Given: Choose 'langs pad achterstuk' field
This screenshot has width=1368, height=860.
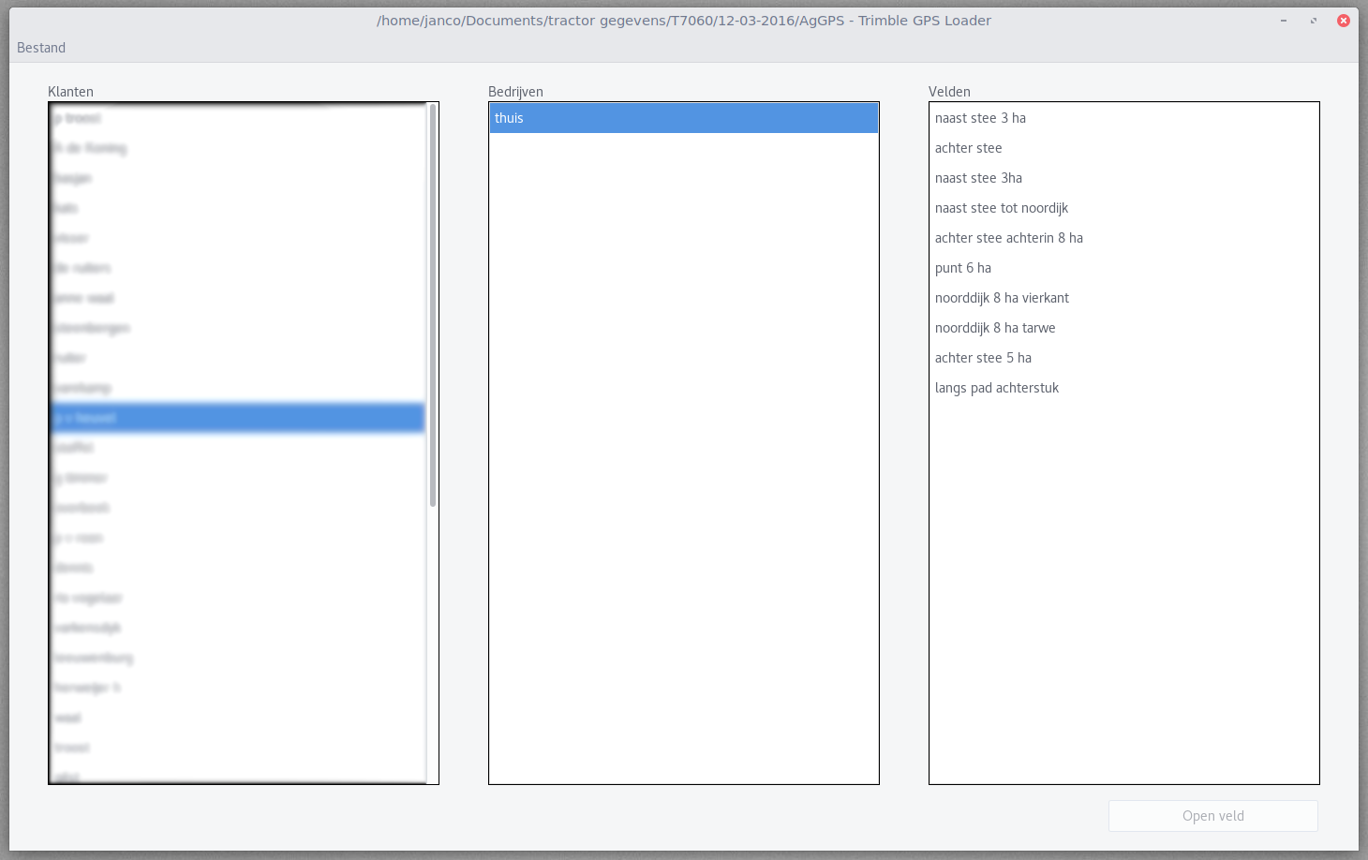Looking at the screenshot, I should [x=996, y=388].
